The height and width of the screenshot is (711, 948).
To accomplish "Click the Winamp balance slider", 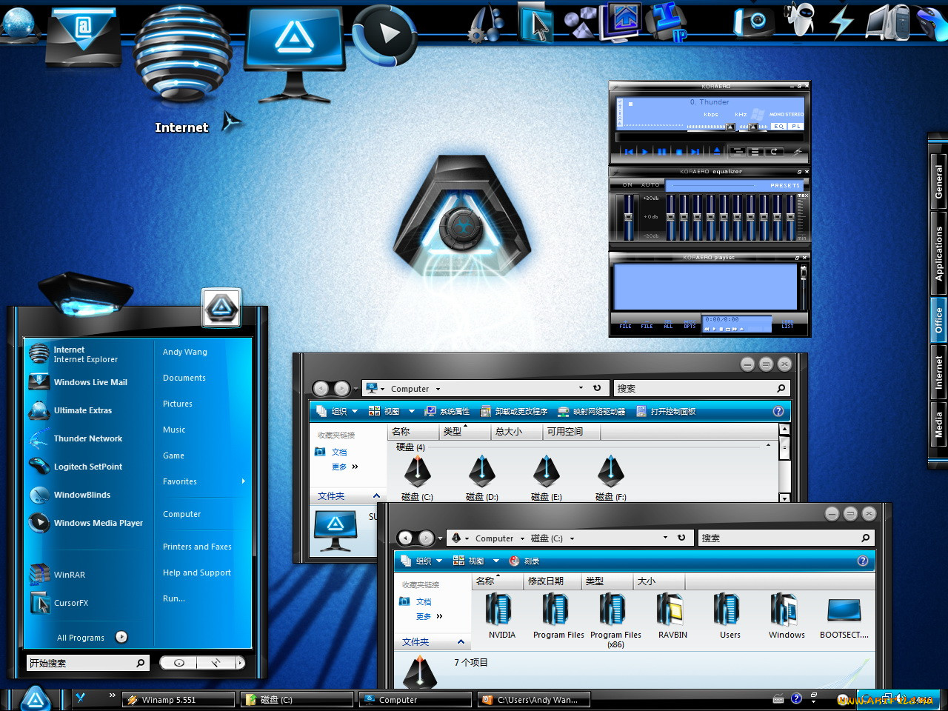I will (x=753, y=127).
